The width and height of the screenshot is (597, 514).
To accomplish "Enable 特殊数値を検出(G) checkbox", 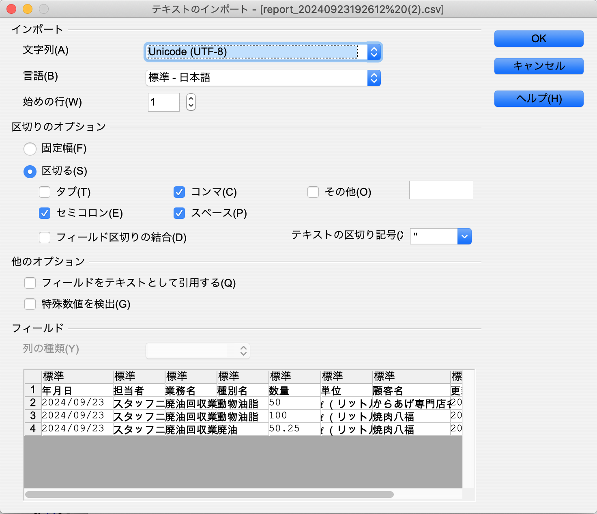I will point(30,304).
